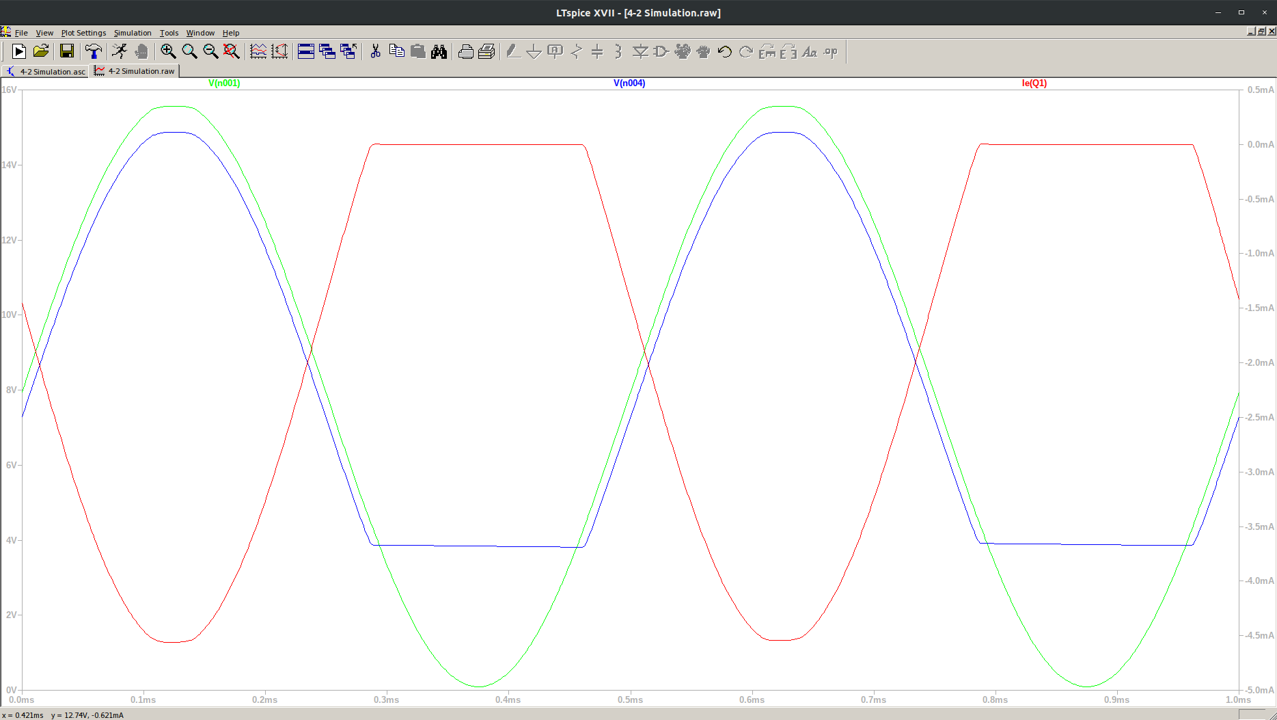Select the red Ie(Q1) trace label

pos(1034,83)
